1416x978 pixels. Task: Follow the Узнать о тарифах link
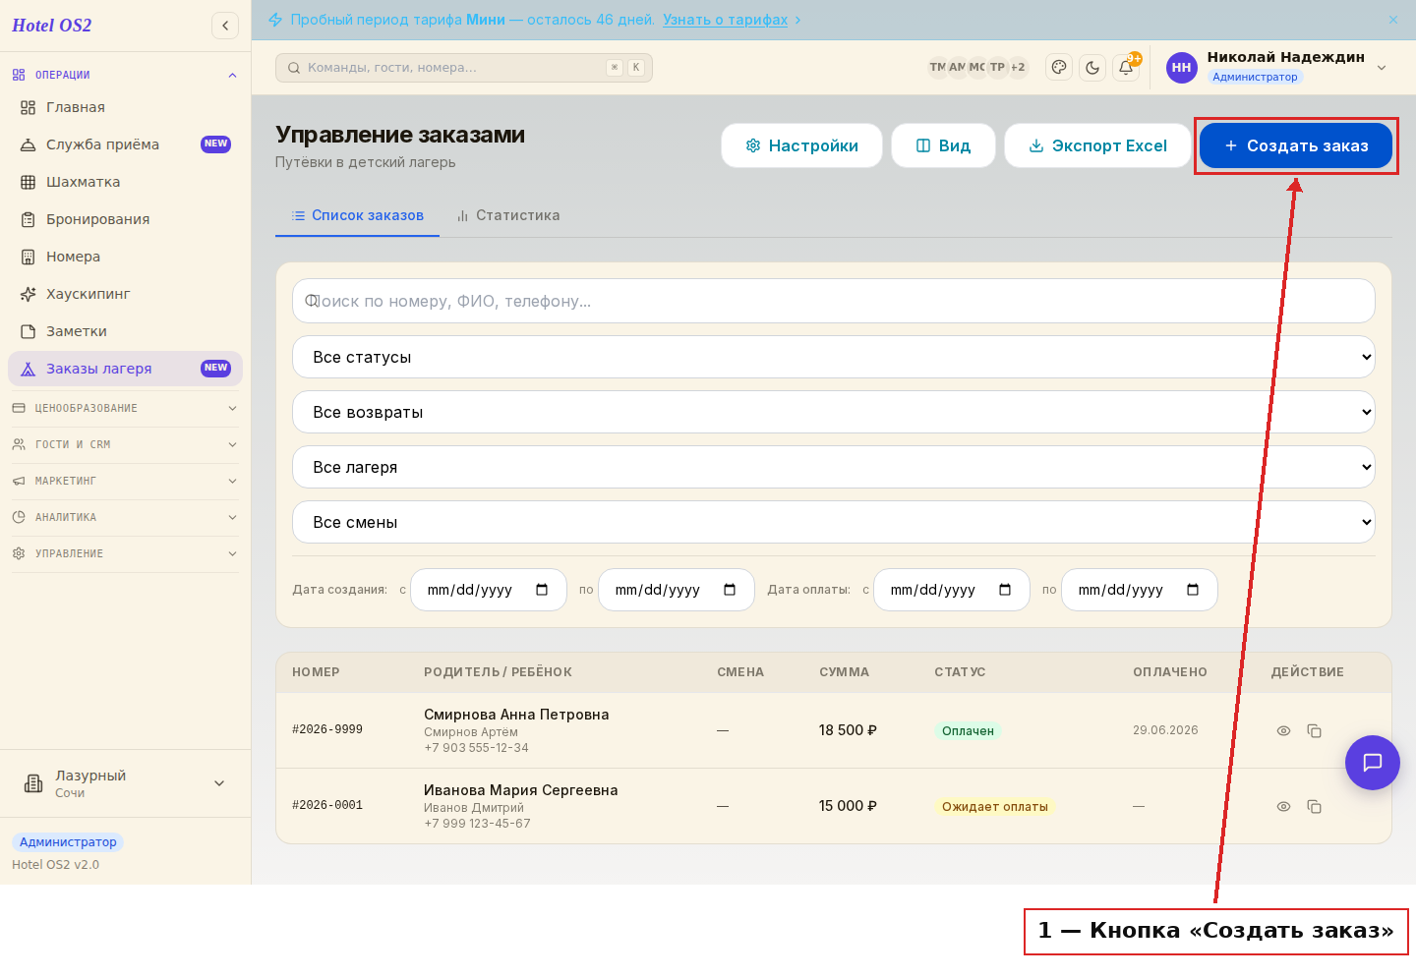coord(725,20)
